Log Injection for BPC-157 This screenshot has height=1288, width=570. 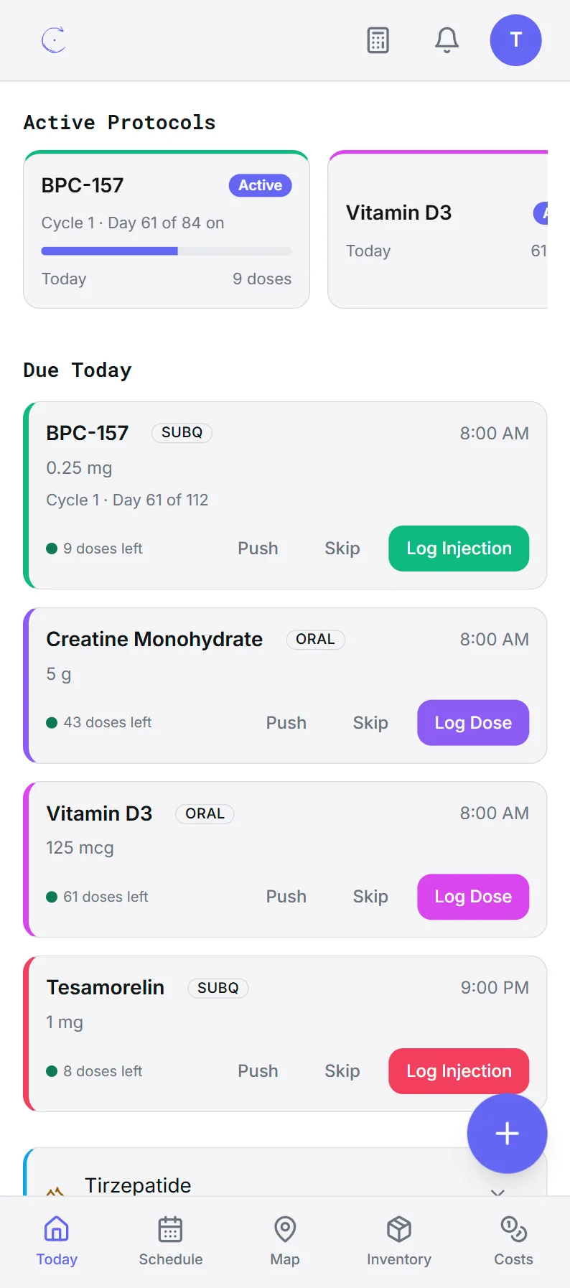pos(459,549)
